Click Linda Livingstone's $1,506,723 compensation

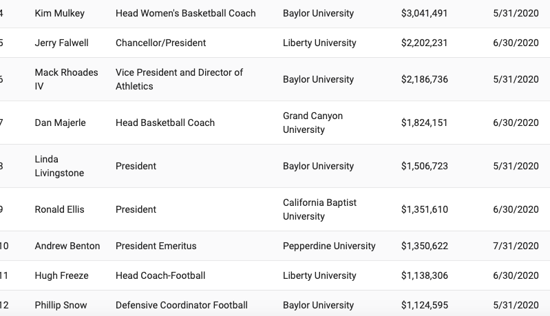[425, 166]
